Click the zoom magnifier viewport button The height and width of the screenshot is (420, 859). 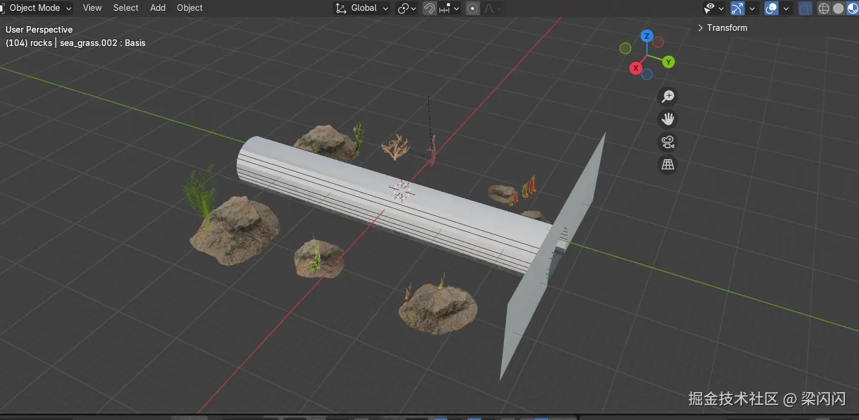668,96
